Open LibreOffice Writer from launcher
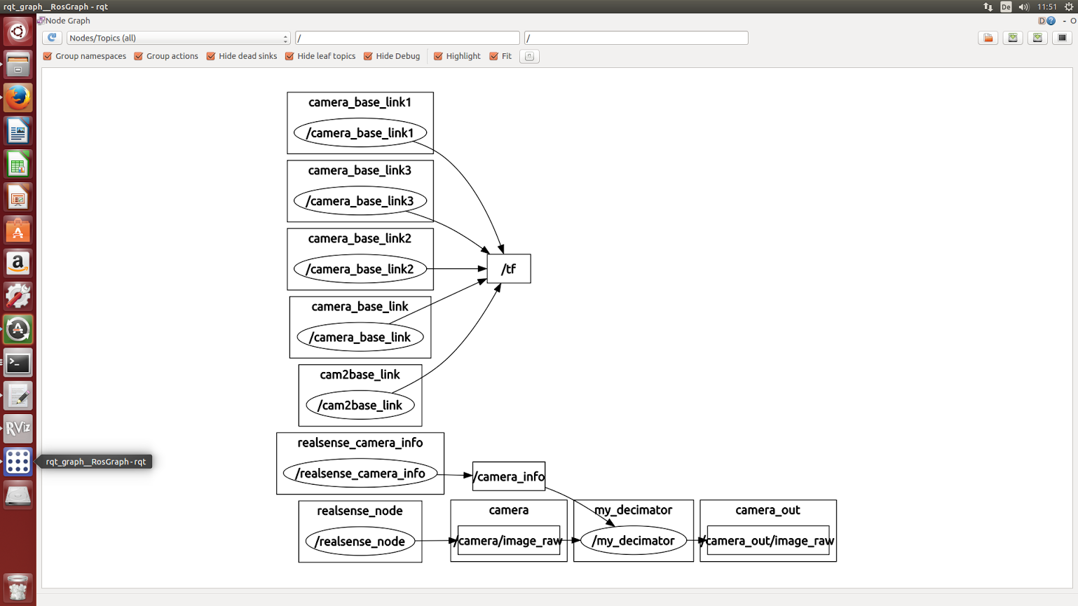 point(18,131)
